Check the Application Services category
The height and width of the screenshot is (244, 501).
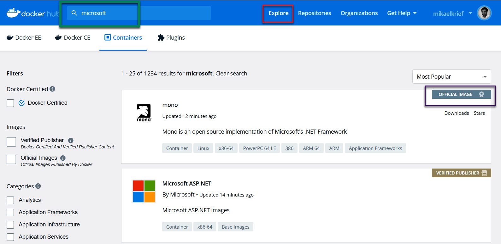tap(10, 237)
